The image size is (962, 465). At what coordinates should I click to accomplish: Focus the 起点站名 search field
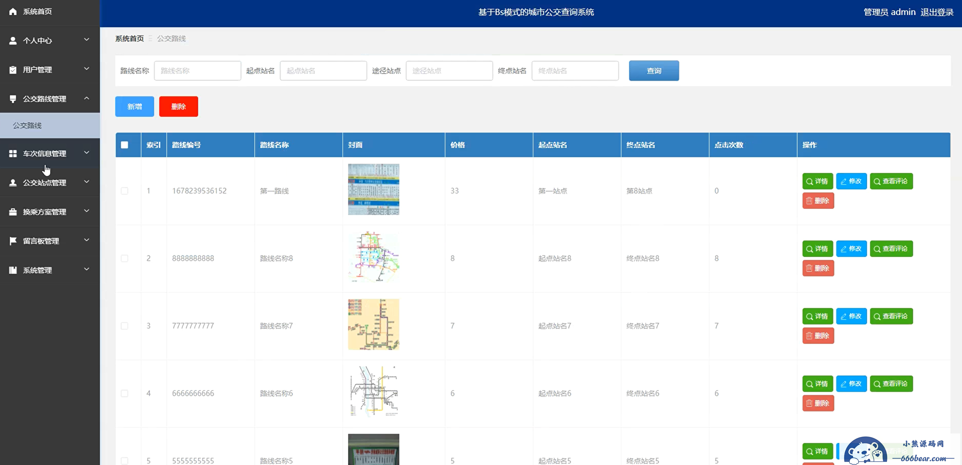tap(323, 71)
